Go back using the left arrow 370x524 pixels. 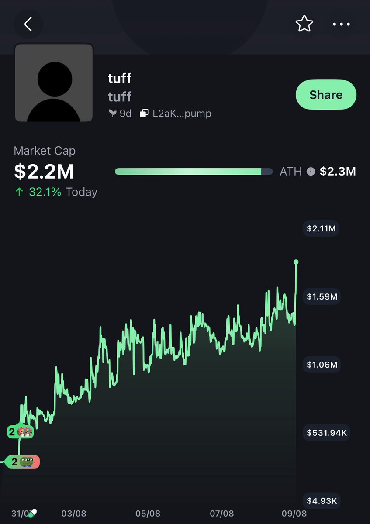[28, 24]
